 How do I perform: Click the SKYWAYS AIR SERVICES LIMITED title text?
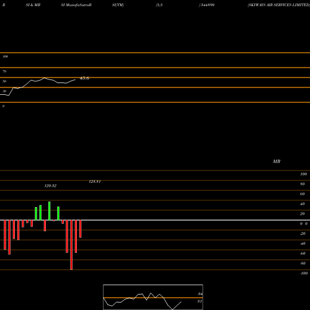[x=278, y=5]
